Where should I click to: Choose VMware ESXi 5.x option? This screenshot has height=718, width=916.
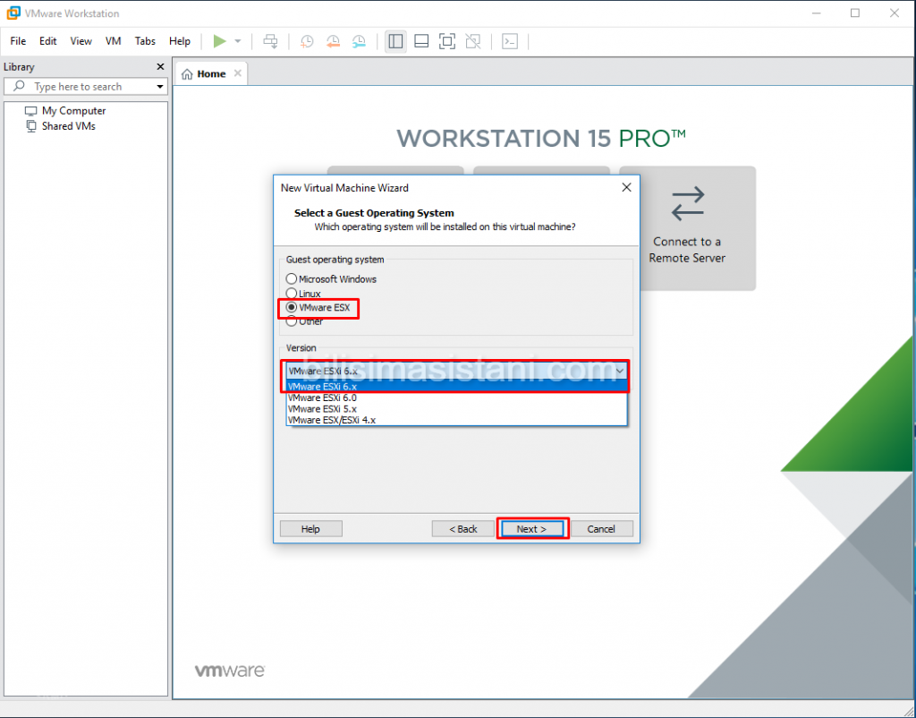457,409
